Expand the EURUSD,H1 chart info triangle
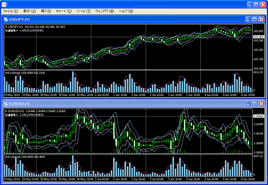The height and width of the screenshot is (185, 268). (6, 111)
